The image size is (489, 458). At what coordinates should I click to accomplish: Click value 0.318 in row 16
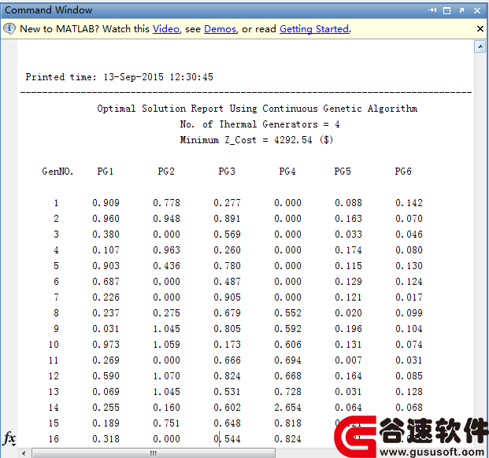point(106,438)
